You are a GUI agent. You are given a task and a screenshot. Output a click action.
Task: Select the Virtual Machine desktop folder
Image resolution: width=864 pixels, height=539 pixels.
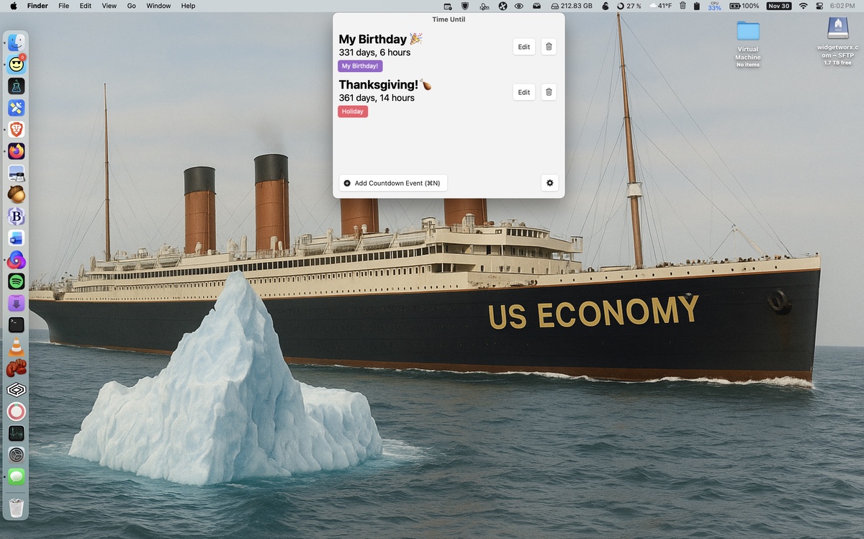748,31
